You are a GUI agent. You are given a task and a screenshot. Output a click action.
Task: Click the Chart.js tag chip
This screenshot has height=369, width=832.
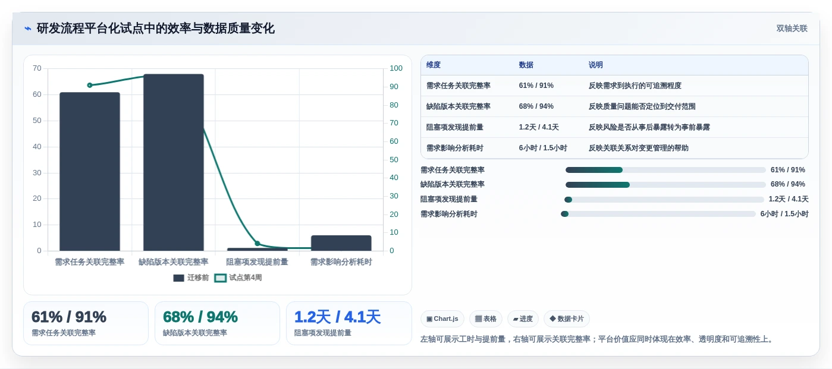tap(442, 319)
